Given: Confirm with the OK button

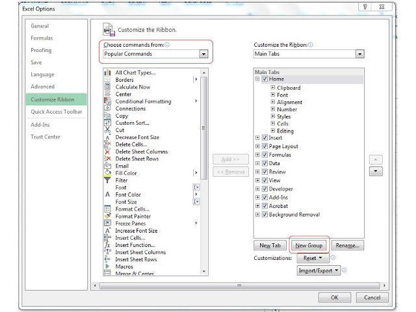Looking at the screenshot, I should pyautogui.click(x=335, y=298).
